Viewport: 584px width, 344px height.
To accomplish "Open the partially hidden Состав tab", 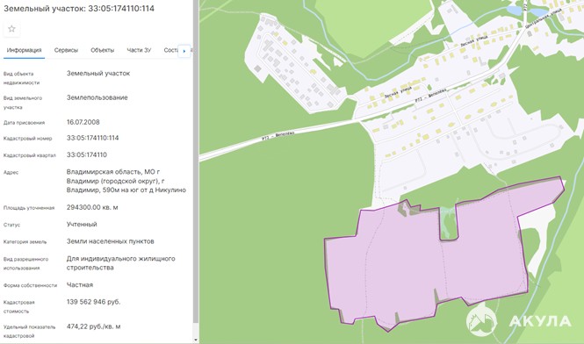I will point(171,50).
